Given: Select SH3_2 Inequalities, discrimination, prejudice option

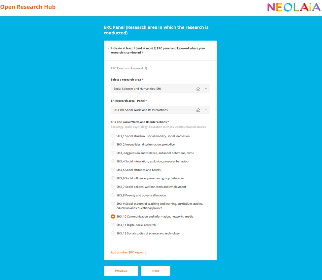Looking at the screenshot, I should pyautogui.click(x=113, y=145).
